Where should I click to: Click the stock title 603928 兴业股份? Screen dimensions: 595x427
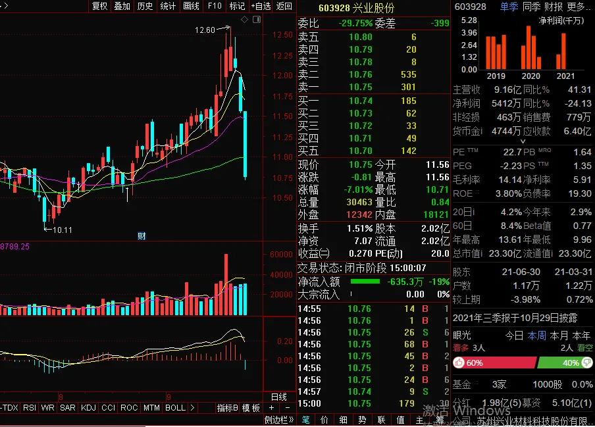coord(356,8)
